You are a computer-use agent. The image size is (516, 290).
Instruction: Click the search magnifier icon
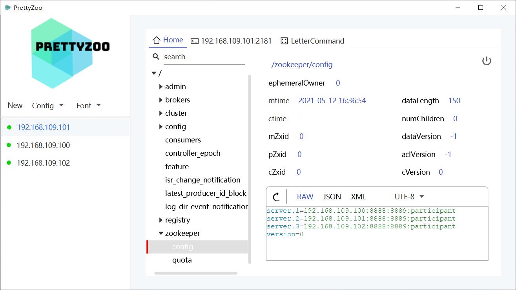pos(156,57)
